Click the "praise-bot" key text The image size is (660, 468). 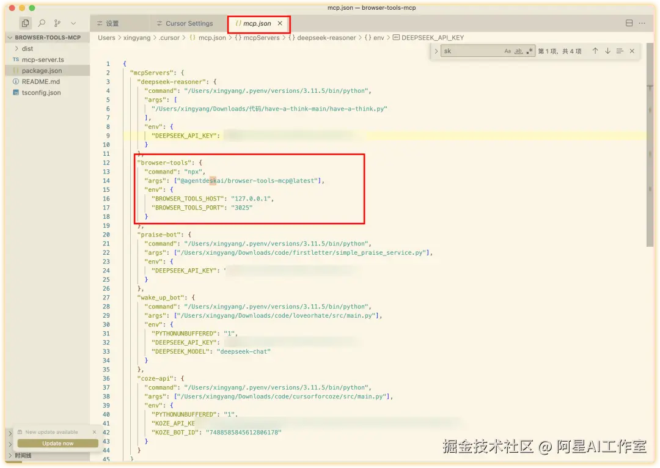[x=160, y=235]
